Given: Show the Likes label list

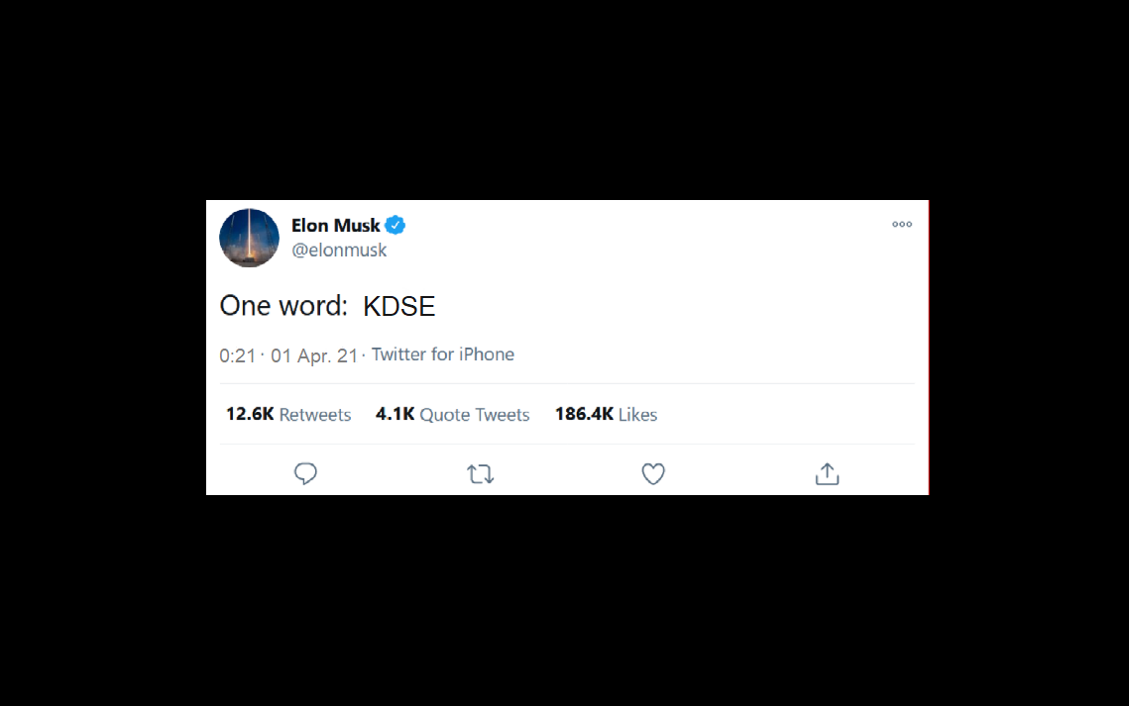Looking at the screenshot, I should (x=638, y=415).
